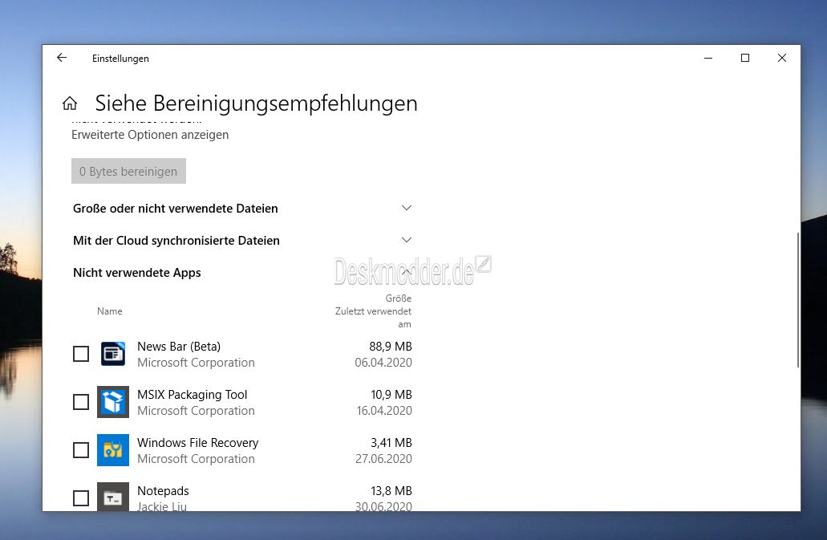Enable the Notepads checkbox
The width and height of the screenshot is (827, 540).
tap(81, 497)
